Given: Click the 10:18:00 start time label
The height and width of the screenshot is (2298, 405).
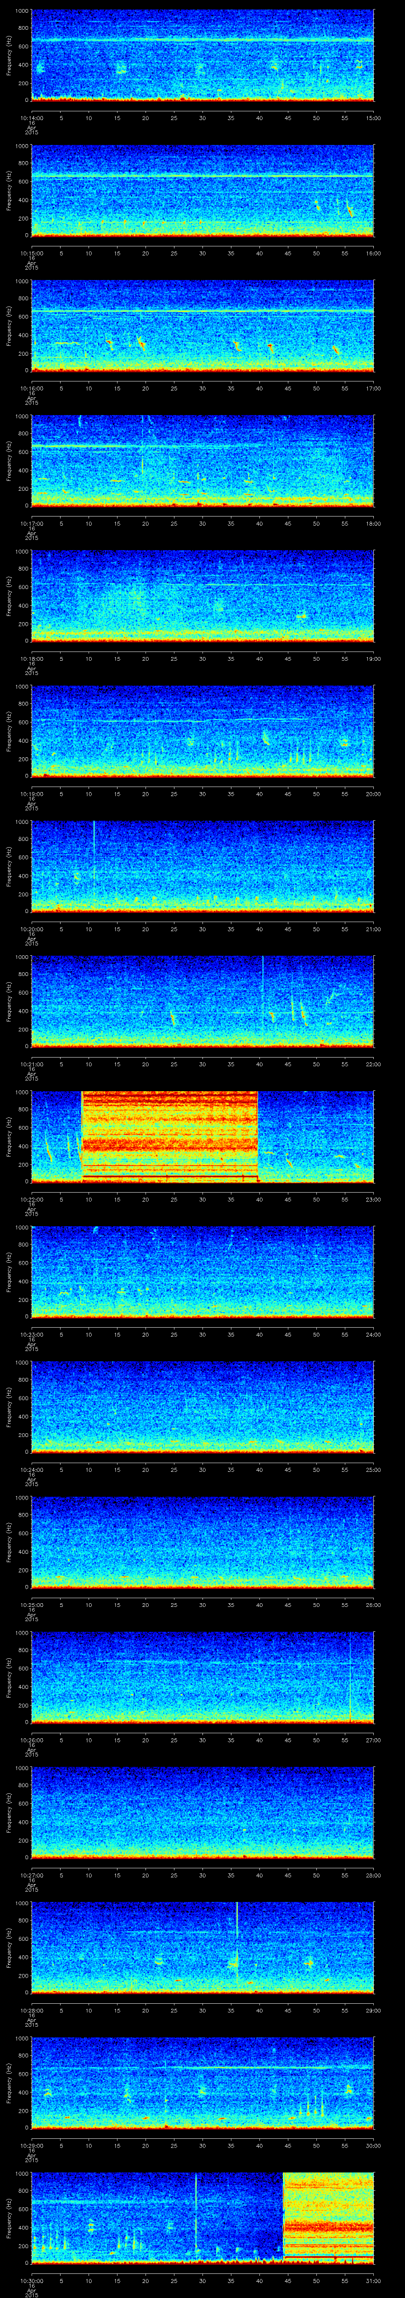Looking at the screenshot, I should point(31,657).
